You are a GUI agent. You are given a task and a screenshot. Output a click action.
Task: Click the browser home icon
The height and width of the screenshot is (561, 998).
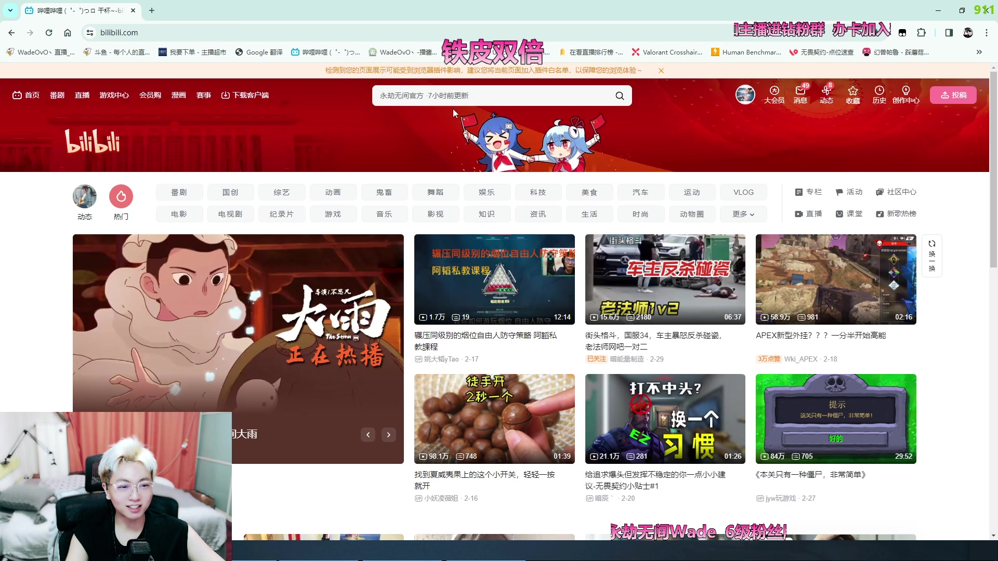[68, 33]
